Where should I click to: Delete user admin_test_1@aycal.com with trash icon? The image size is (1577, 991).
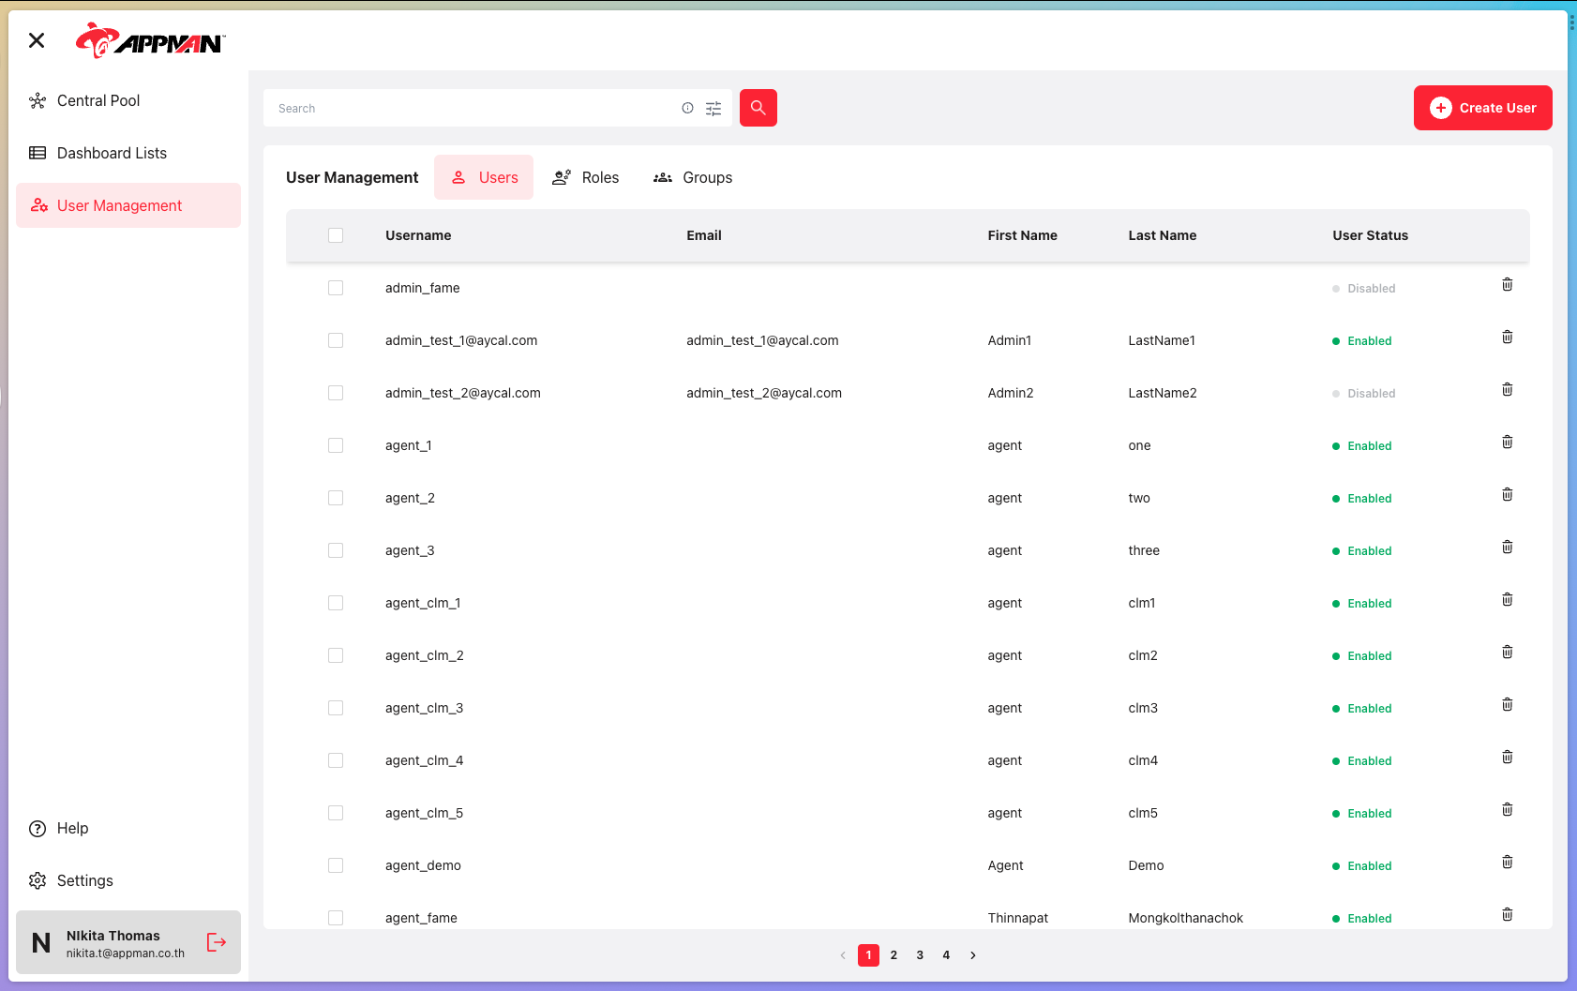click(1508, 337)
